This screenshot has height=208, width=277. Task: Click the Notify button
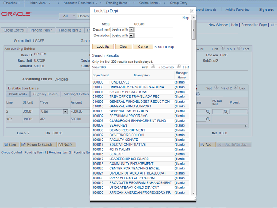pyautogui.click(x=67, y=145)
